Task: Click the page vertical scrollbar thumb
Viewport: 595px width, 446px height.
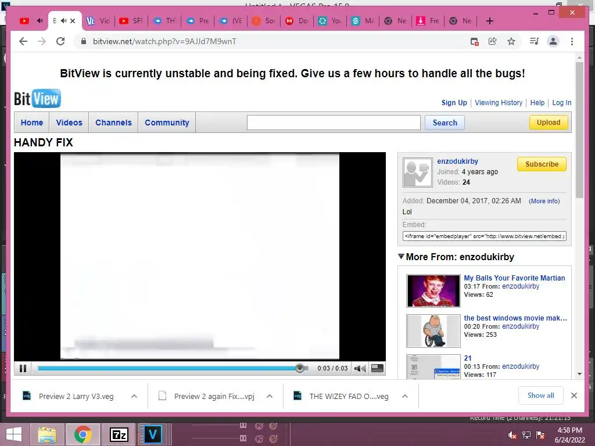Action: click(x=579, y=130)
